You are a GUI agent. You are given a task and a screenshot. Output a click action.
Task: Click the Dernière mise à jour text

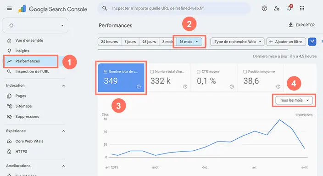coord(284,57)
